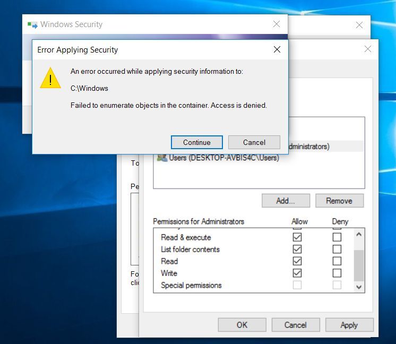396x344 pixels.
Task: Toggle Allow checkbox for Read & execute
Action: [297, 237]
